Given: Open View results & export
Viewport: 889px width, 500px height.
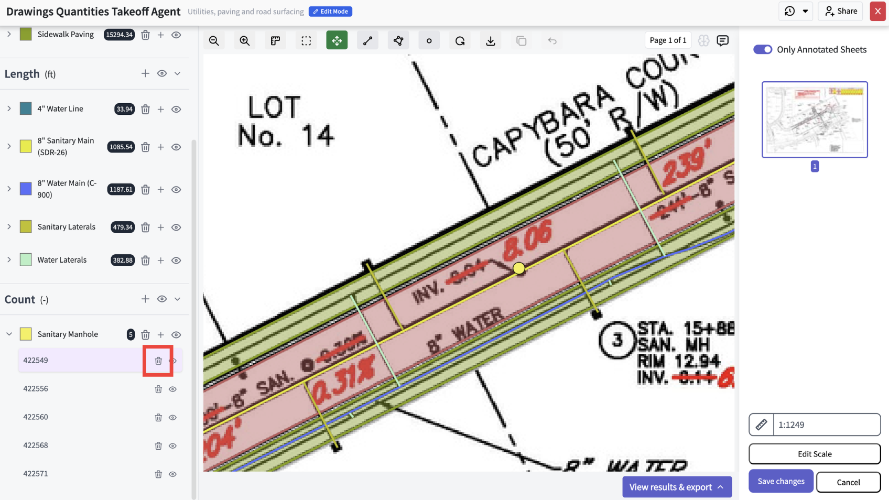Looking at the screenshot, I should pyautogui.click(x=677, y=487).
